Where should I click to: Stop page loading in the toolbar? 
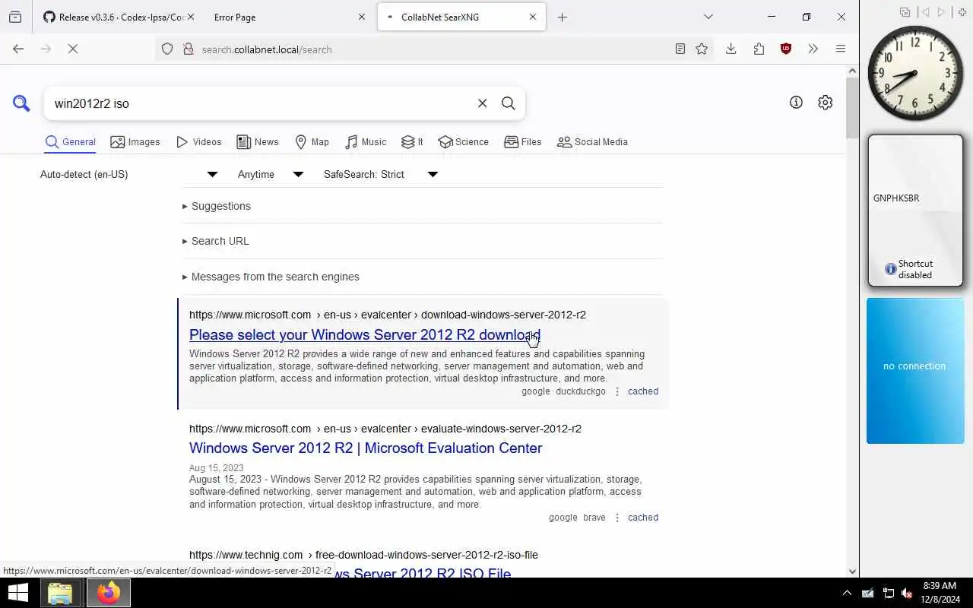tap(73, 49)
